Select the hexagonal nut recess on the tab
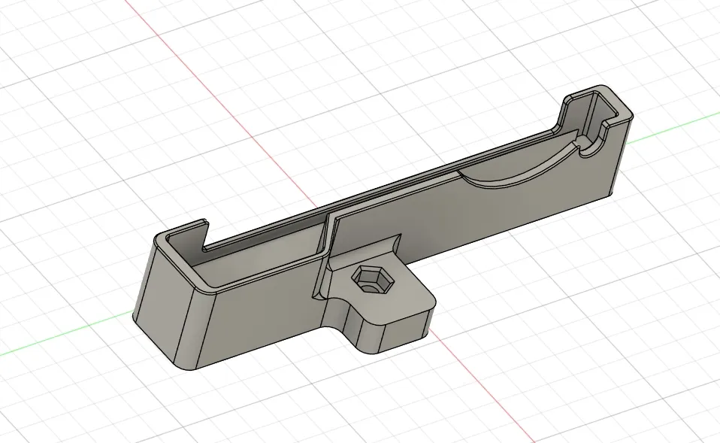The height and width of the screenshot is (443, 720). 372,279
